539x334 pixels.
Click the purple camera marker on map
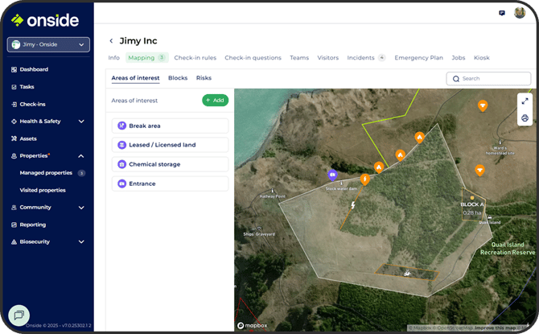[x=332, y=175]
